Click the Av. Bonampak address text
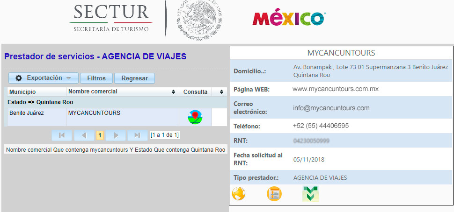This screenshot has width=454, height=212. coord(371,71)
